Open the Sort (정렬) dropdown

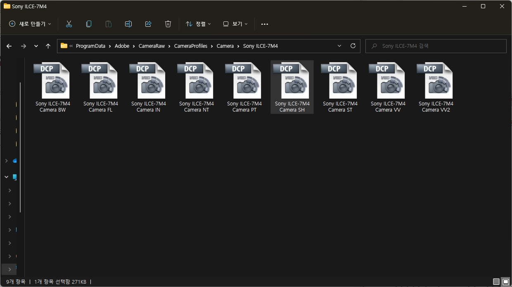click(198, 24)
